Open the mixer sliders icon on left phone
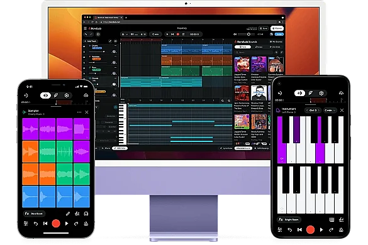Image resolution: width=368 pixels, height=245 pixels. (x=26, y=224)
